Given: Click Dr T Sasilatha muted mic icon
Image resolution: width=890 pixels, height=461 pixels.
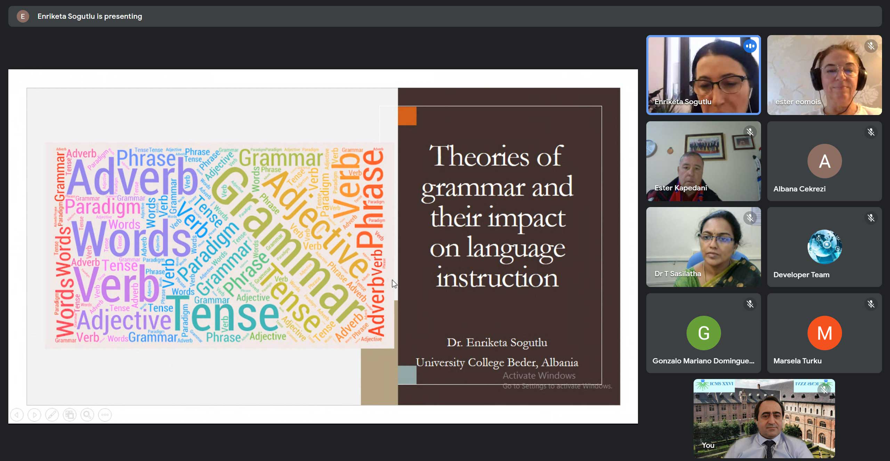Looking at the screenshot, I should 750,218.
